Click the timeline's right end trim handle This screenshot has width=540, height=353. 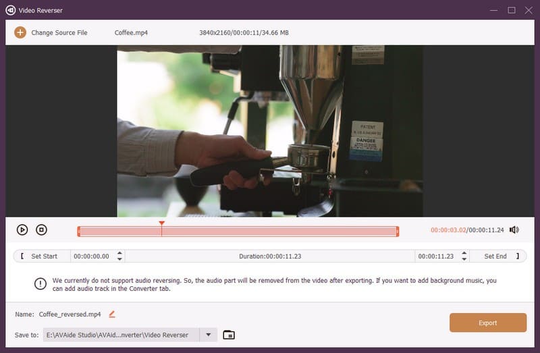point(398,232)
